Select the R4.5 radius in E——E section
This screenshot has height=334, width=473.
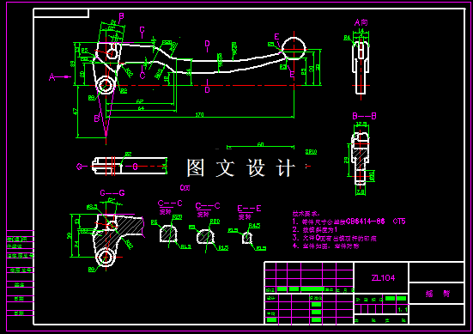click(255, 226)
